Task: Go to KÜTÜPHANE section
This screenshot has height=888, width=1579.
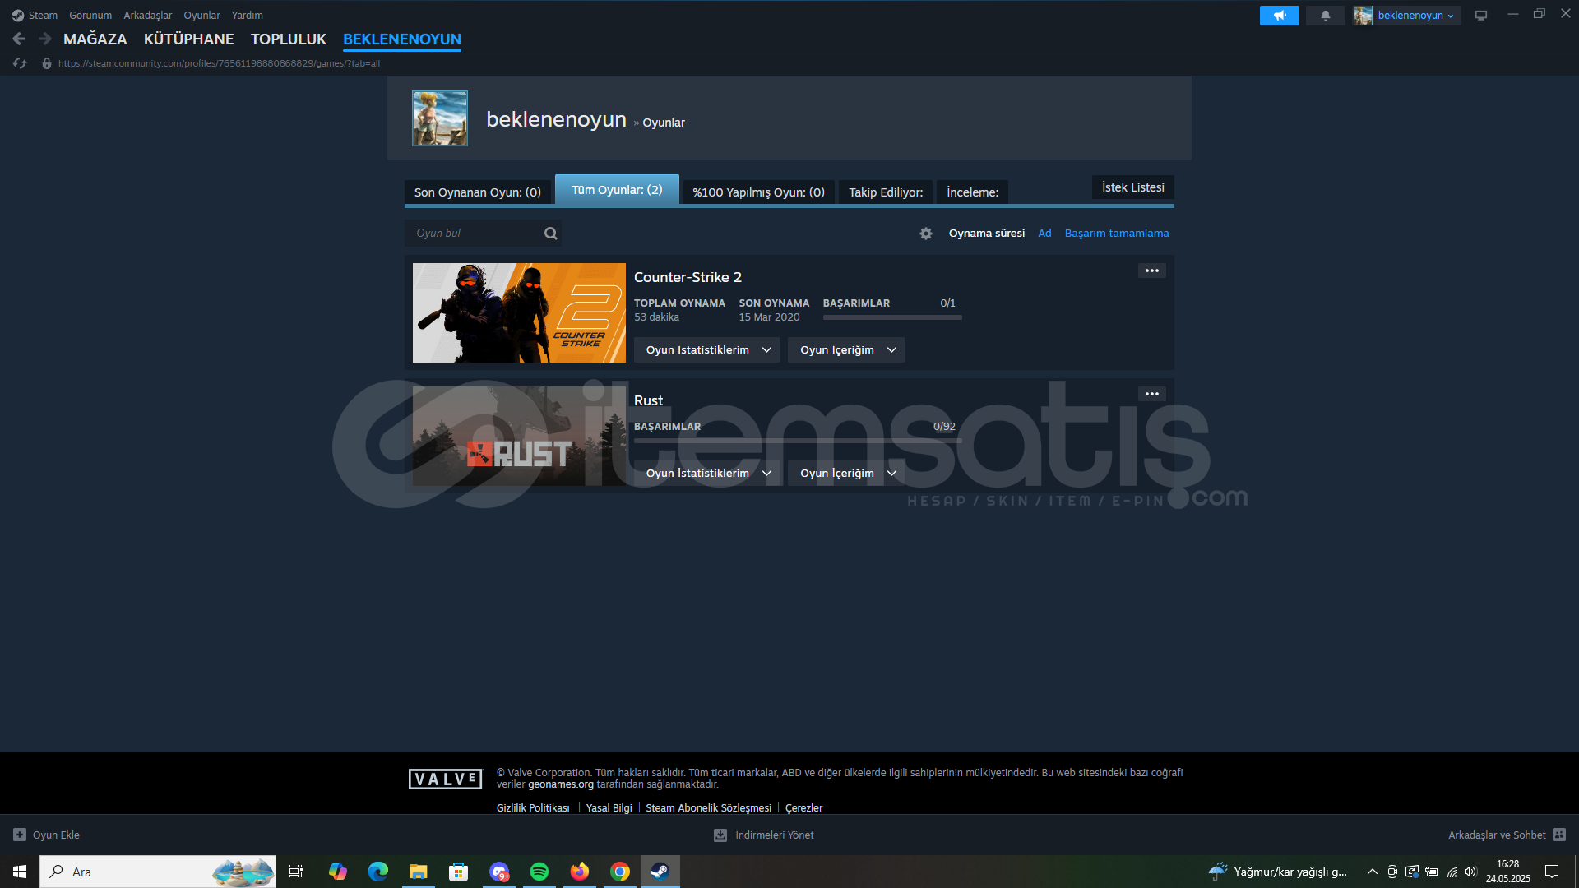Action: [x=189, y=39]
